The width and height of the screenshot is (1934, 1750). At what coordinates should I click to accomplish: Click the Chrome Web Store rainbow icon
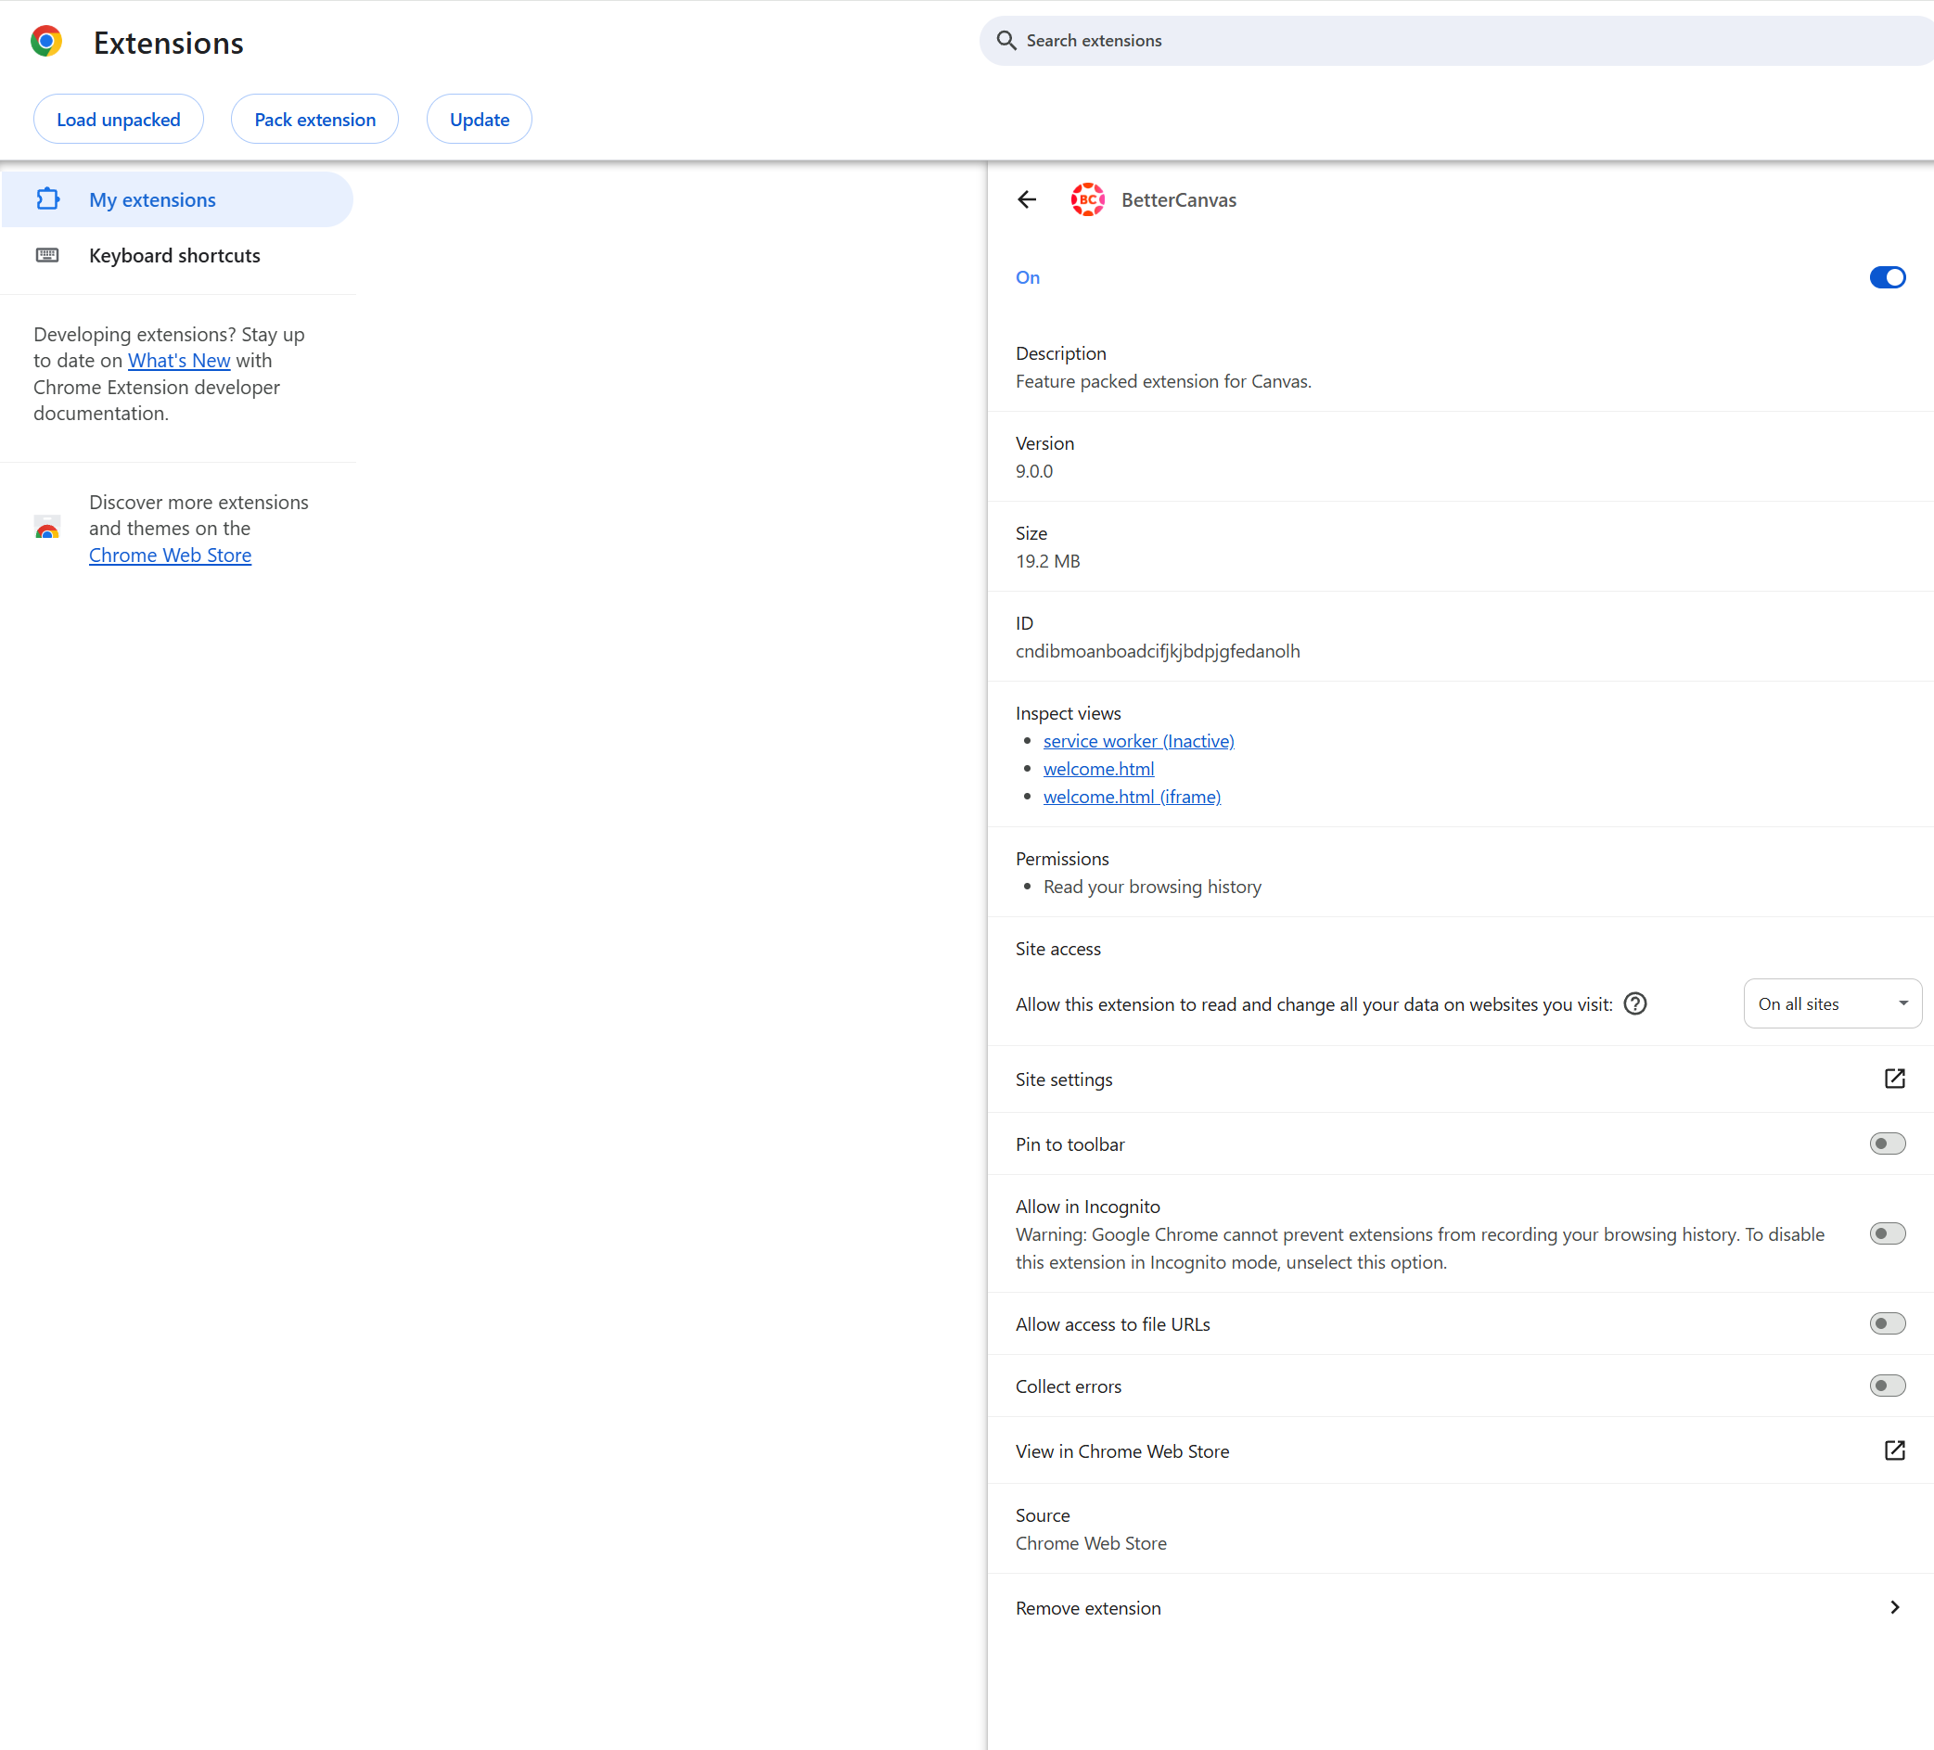tap(47, 529)
